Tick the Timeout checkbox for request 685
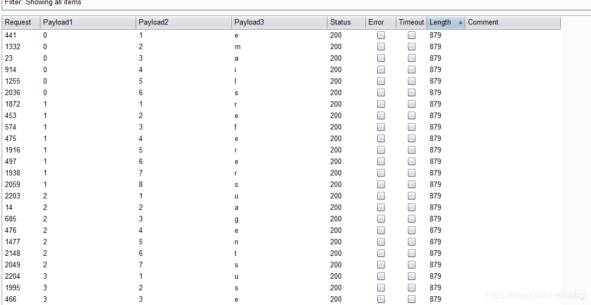591x305 pixels. [x=412, y=219]
